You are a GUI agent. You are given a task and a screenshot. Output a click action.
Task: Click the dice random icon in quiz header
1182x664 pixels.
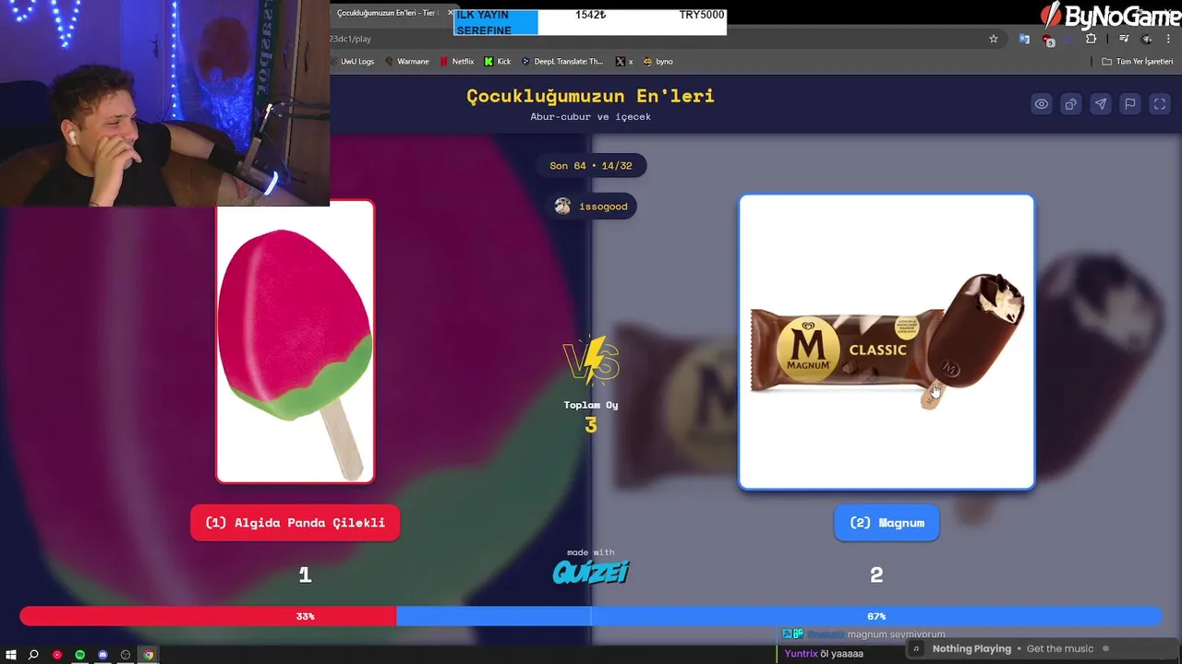point(1071,104)
